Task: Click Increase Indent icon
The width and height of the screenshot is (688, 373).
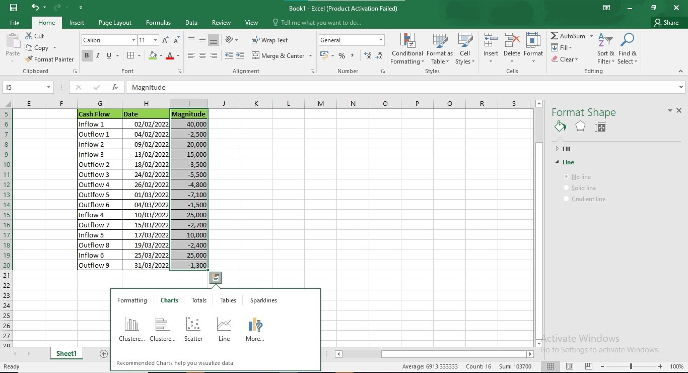Action: 240,55
